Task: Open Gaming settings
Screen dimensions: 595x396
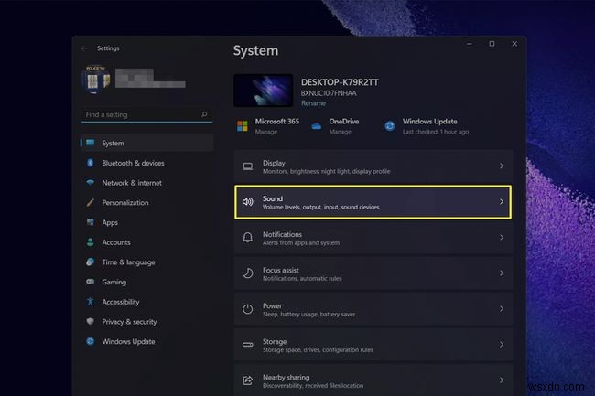Action: point(146,282)
